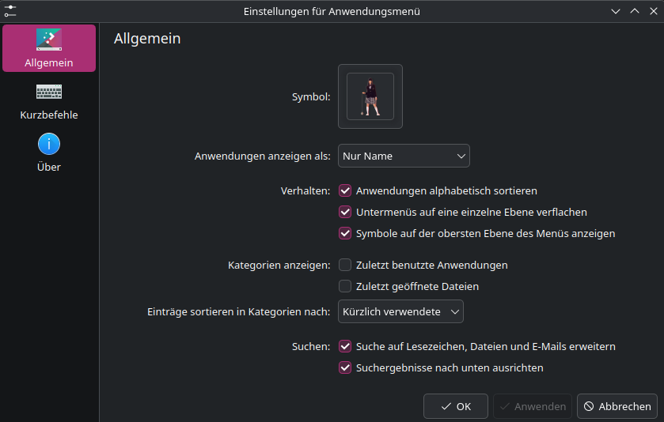Toggle Zuletzt geöffnete Dateien checkbox
664x422 pixels.
click(x=345, y=286)
